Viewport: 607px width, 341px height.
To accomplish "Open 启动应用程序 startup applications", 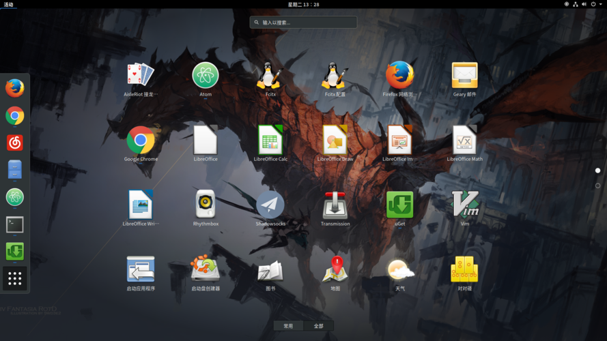I will tap(141, 273).
